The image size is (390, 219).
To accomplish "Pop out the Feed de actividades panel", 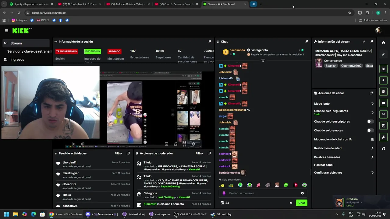I will click(128, 153).
